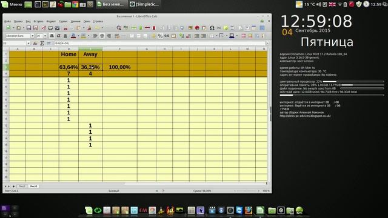Open Background color dropdown arrow
The width and height of the screenshot is (388, 218).
tap(237, 36)
